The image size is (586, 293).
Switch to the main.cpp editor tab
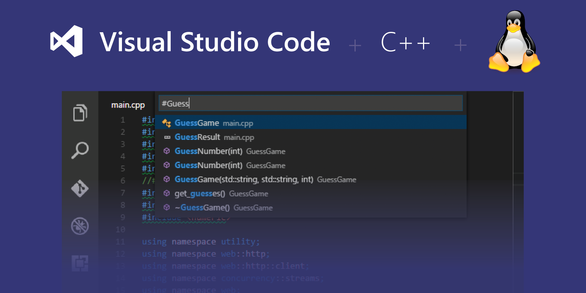pos(128,105)
